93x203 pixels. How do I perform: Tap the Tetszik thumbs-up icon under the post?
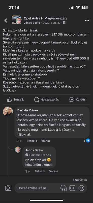coord(10,99)
